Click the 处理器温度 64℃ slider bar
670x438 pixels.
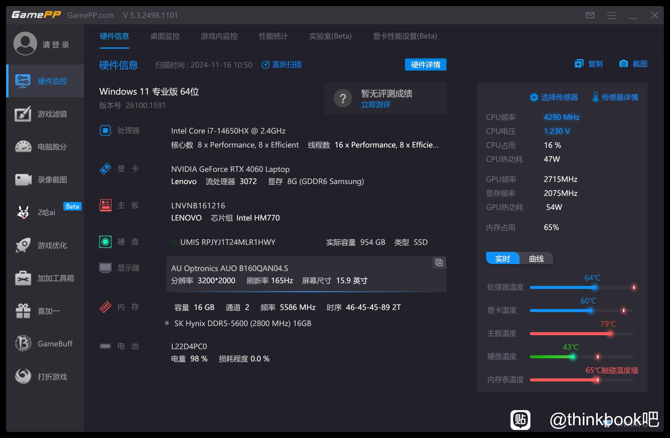(x=582, y=287)
